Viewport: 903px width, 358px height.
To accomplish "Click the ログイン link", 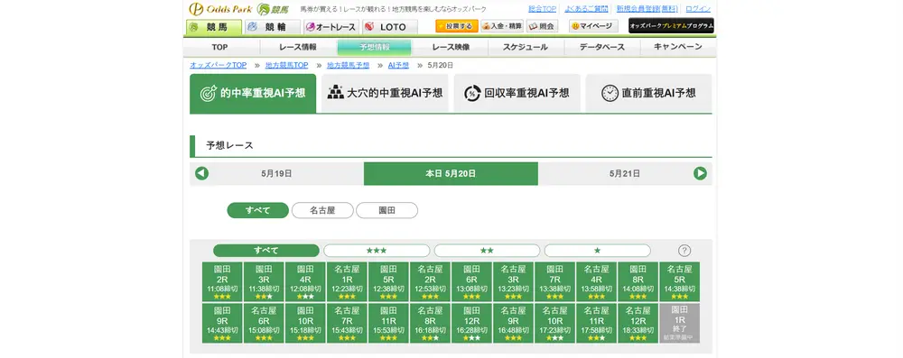I will pos(699,9).
